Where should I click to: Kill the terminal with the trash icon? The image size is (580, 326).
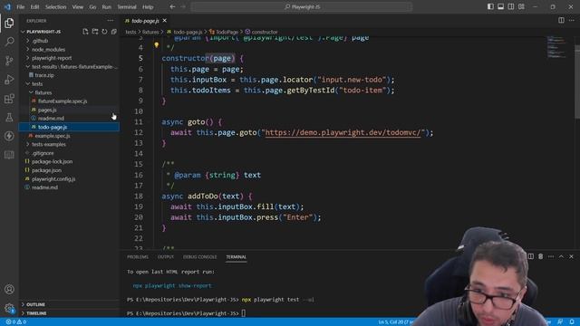click(540, 256)
